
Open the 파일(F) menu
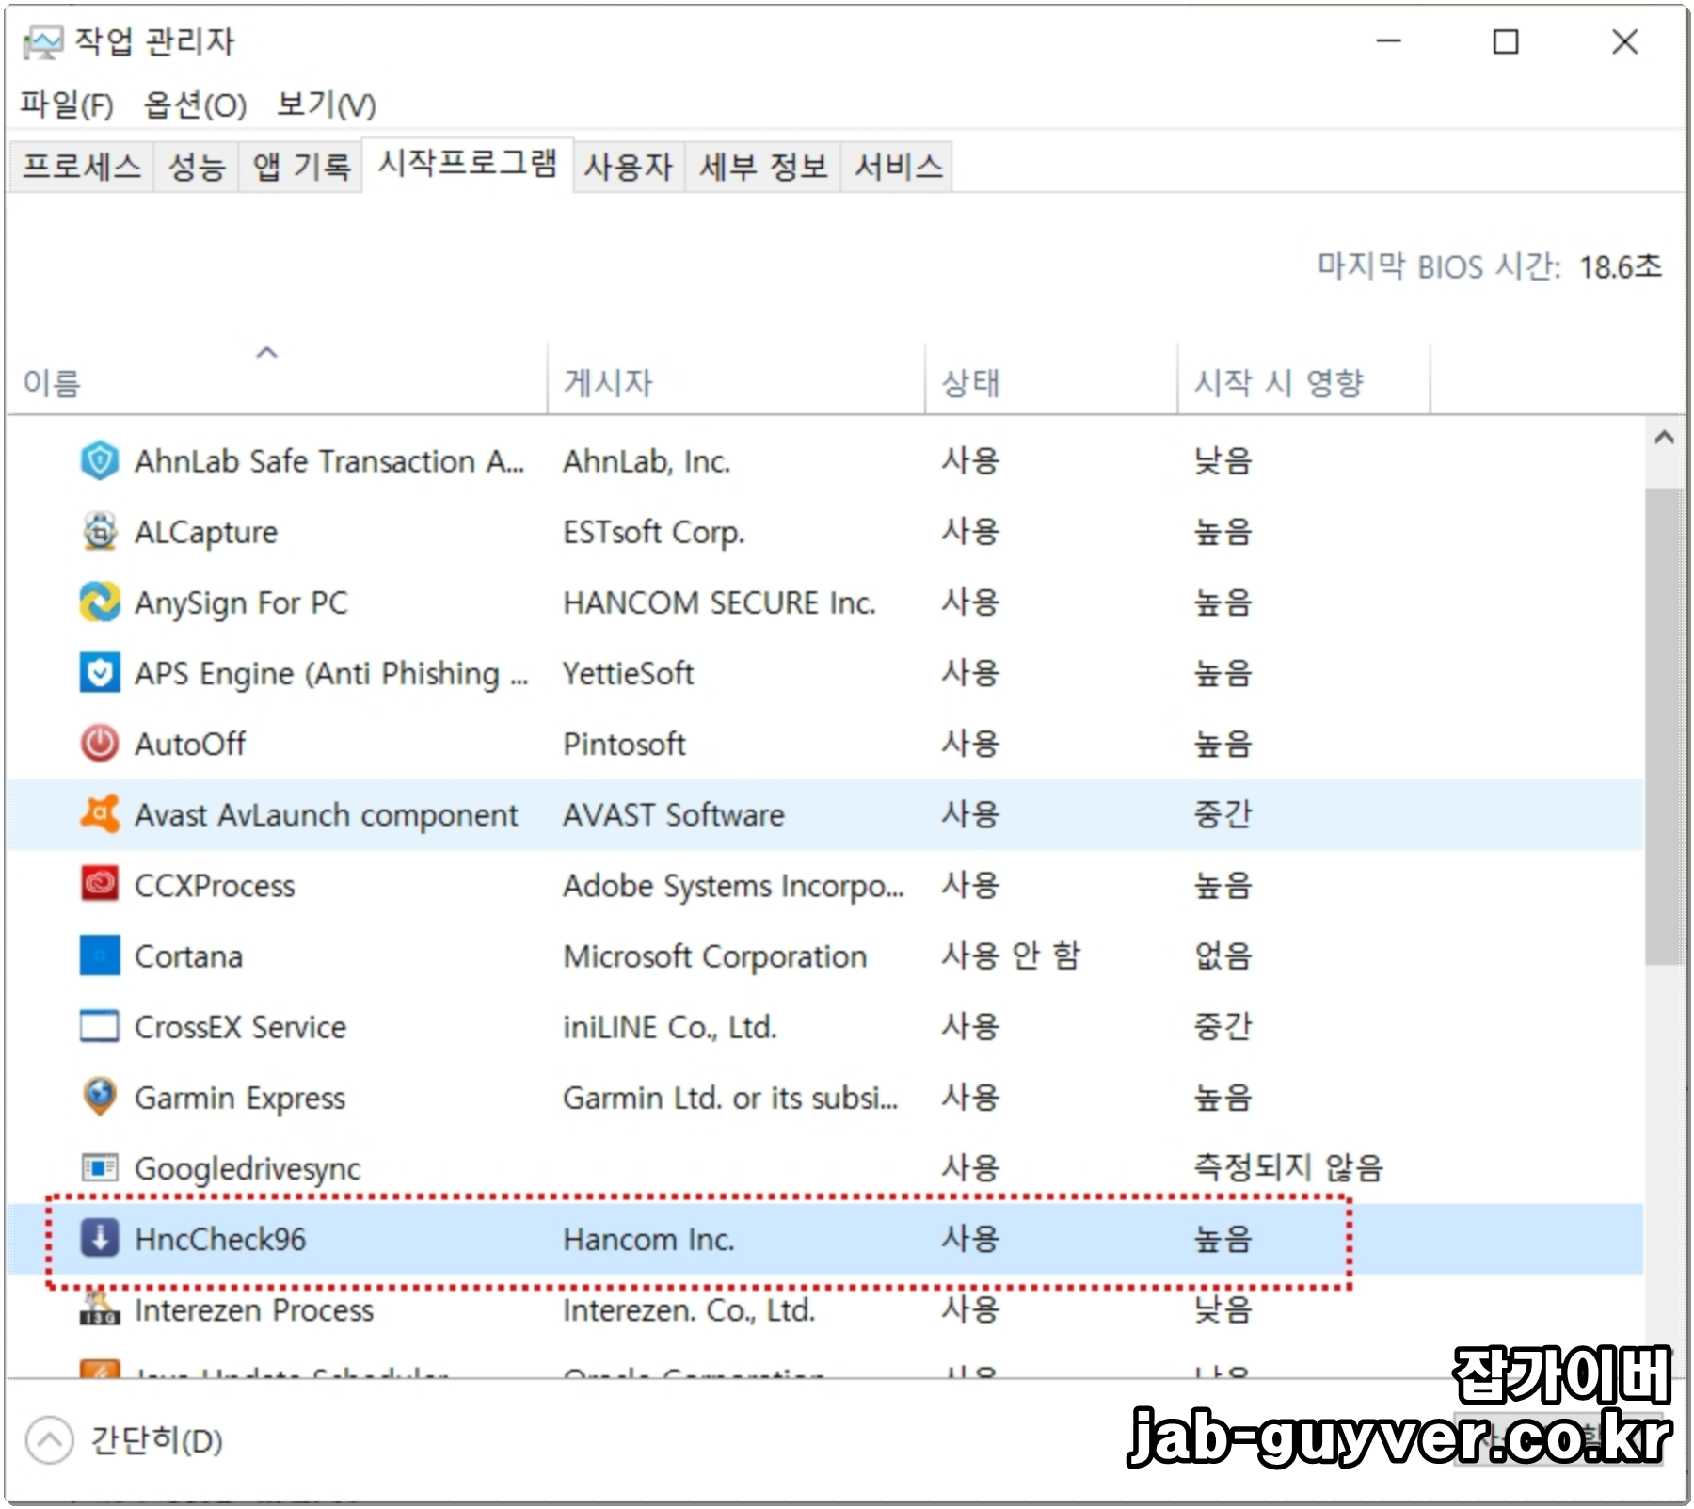pyautogui.click(x=67, y=104)
